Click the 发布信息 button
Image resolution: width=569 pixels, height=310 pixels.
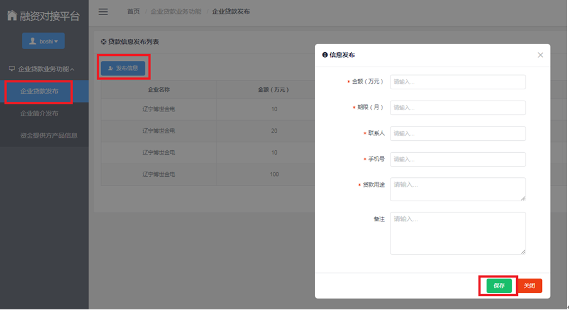[123, 68]
